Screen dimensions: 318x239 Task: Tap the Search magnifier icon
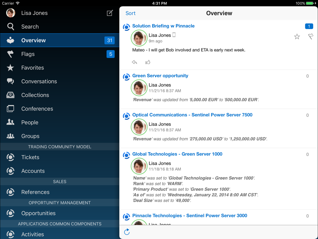10,27
